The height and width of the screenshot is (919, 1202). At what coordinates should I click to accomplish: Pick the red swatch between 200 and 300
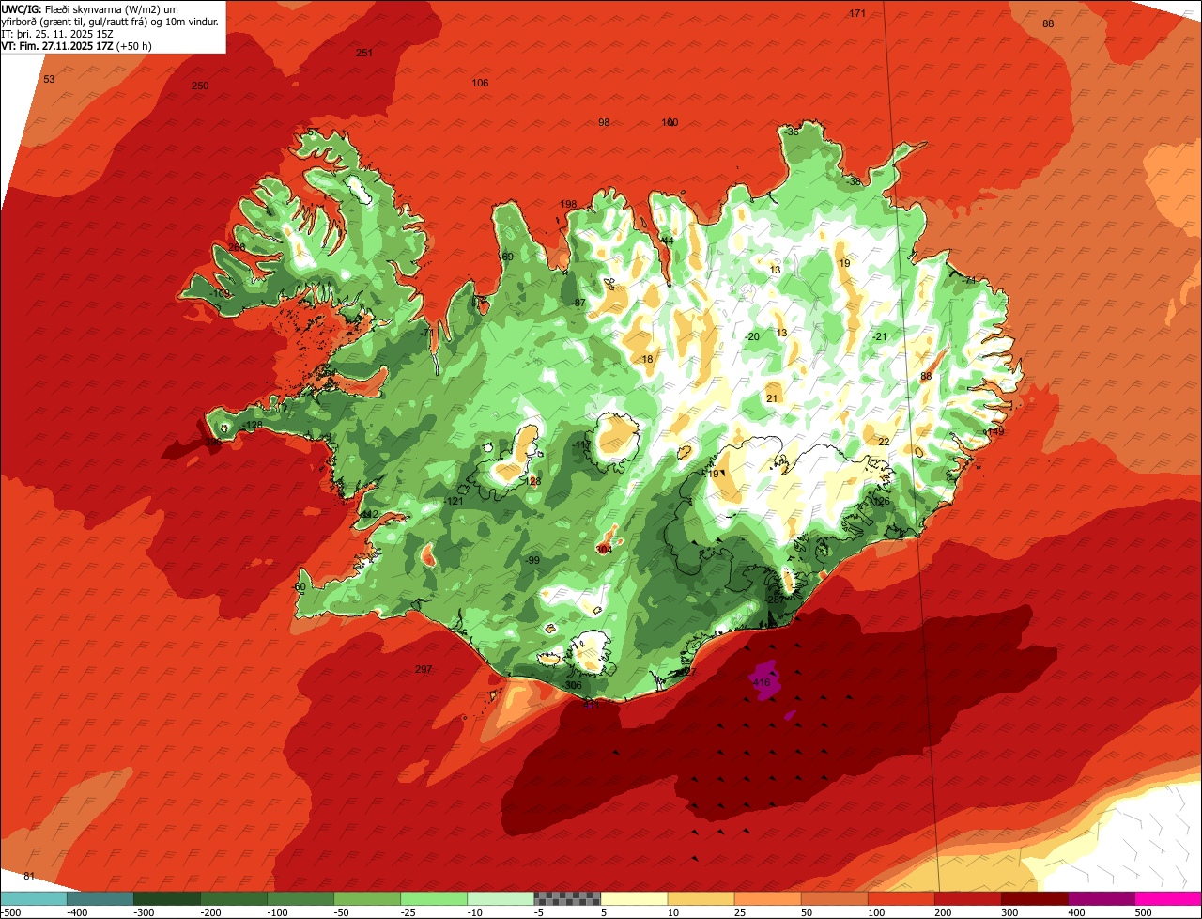(x=967, y=898)
